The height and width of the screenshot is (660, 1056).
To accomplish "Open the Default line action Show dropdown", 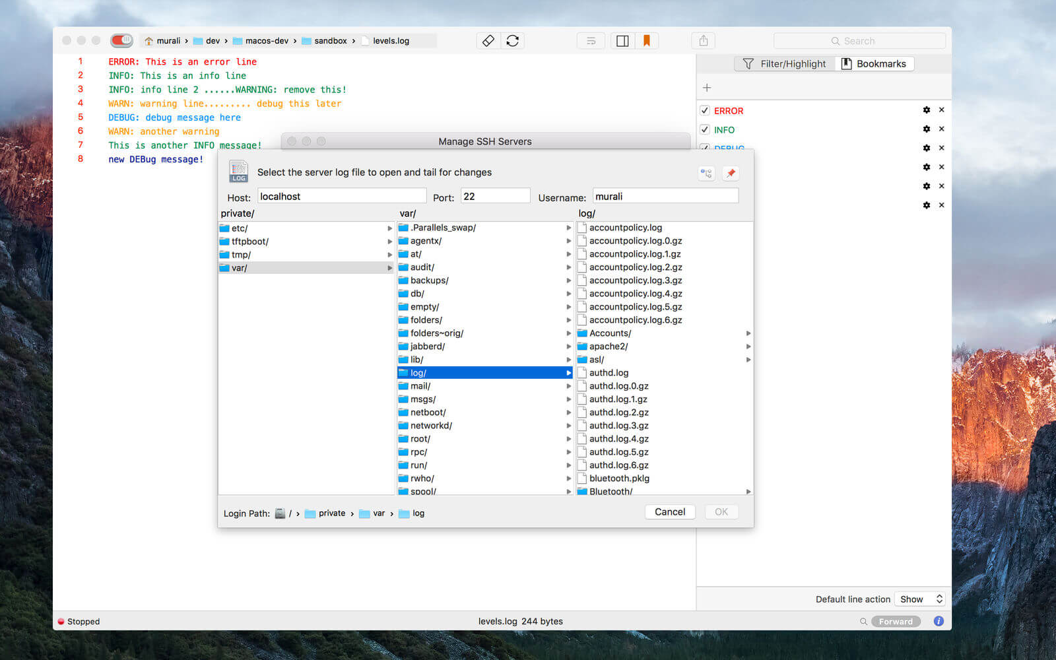I will coord(921,599).
